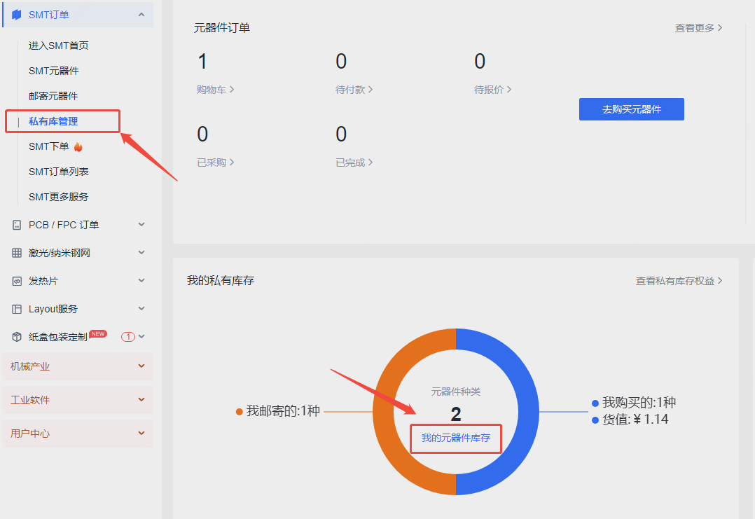Click the flame icon beside SMT下单

(x=78, y=146)
